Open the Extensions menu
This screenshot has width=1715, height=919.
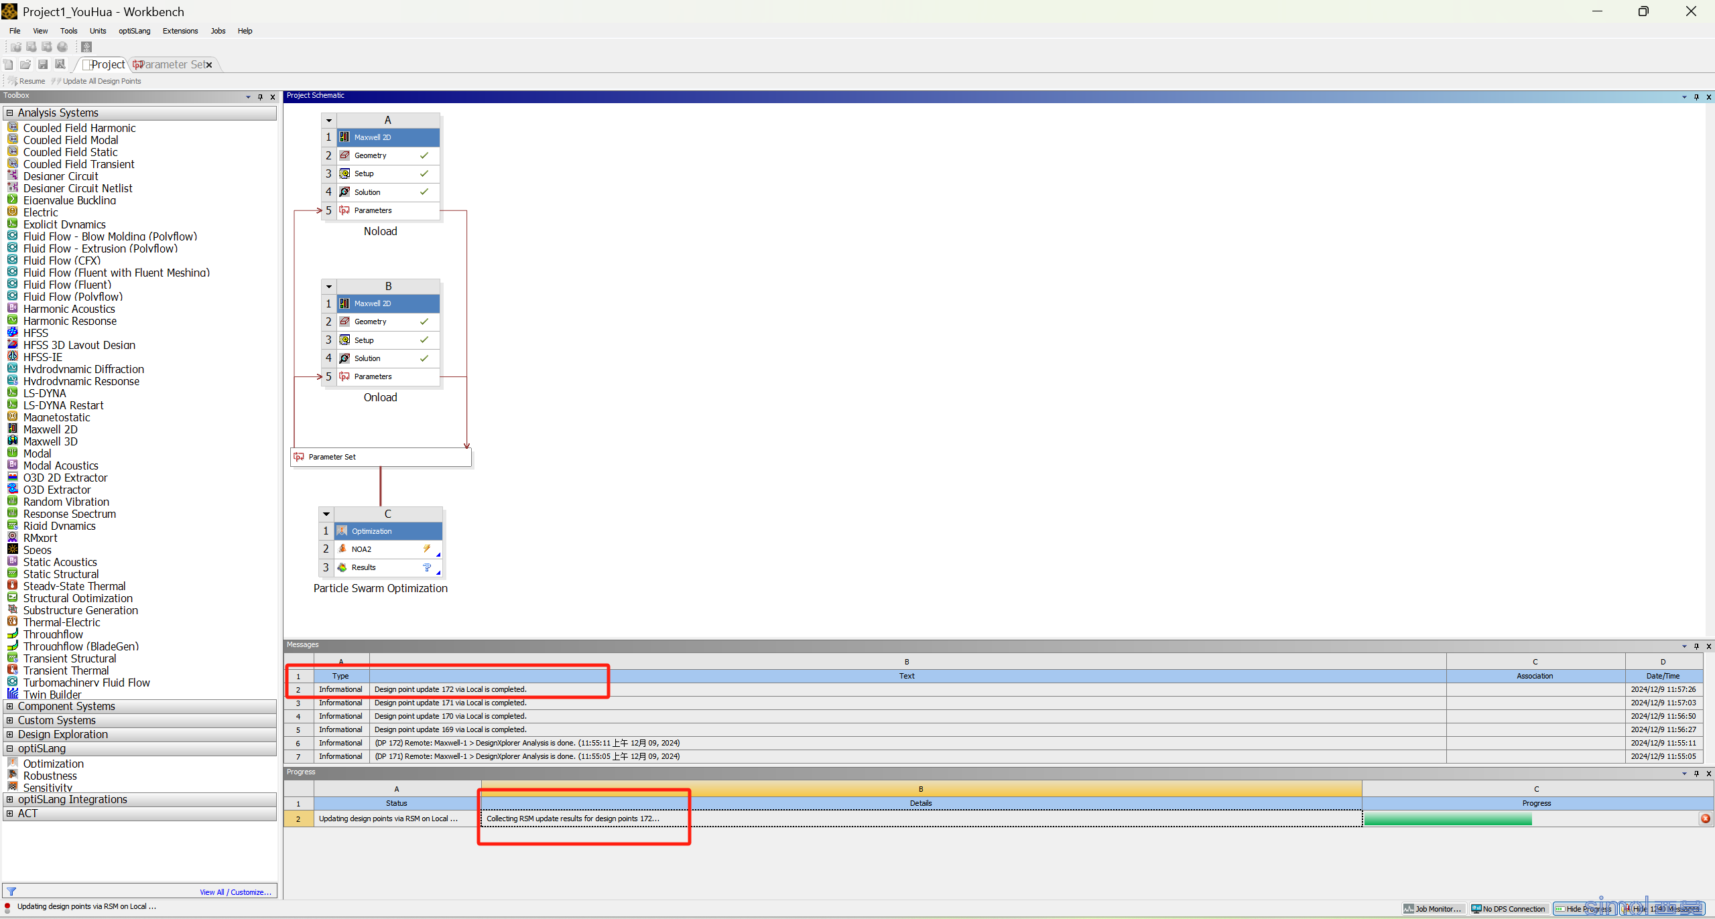tap(180, 31)
